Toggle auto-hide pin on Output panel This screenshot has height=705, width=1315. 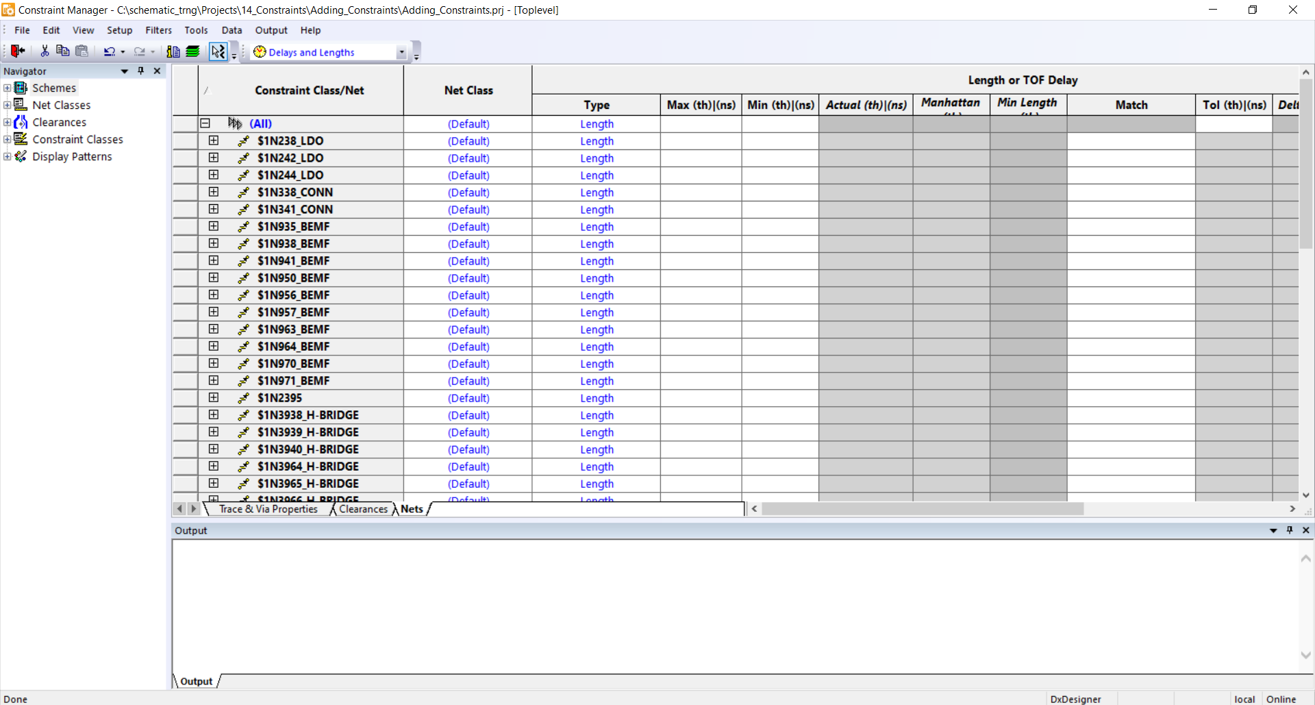tap(1290, 530)
